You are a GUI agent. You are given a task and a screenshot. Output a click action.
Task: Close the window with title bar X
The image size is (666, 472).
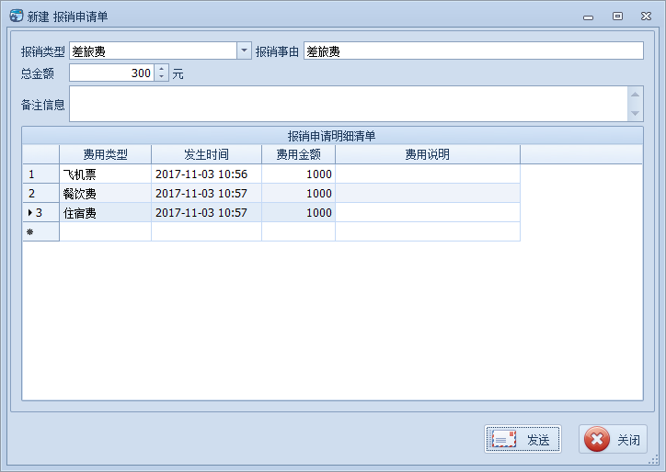point(646,17)
